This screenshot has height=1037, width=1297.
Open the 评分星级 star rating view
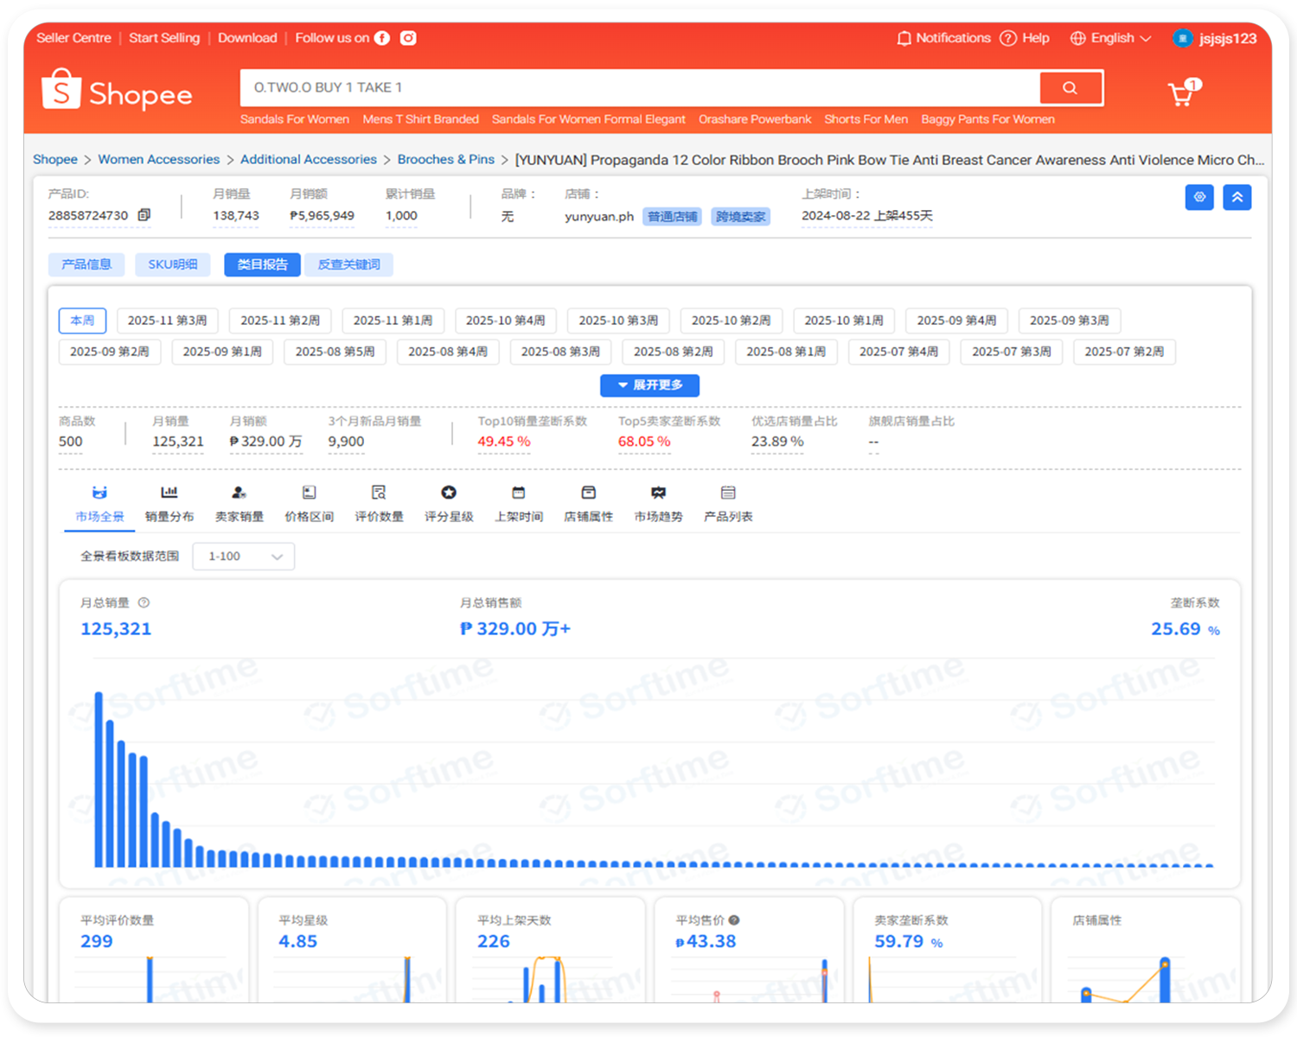coord(449,503)
